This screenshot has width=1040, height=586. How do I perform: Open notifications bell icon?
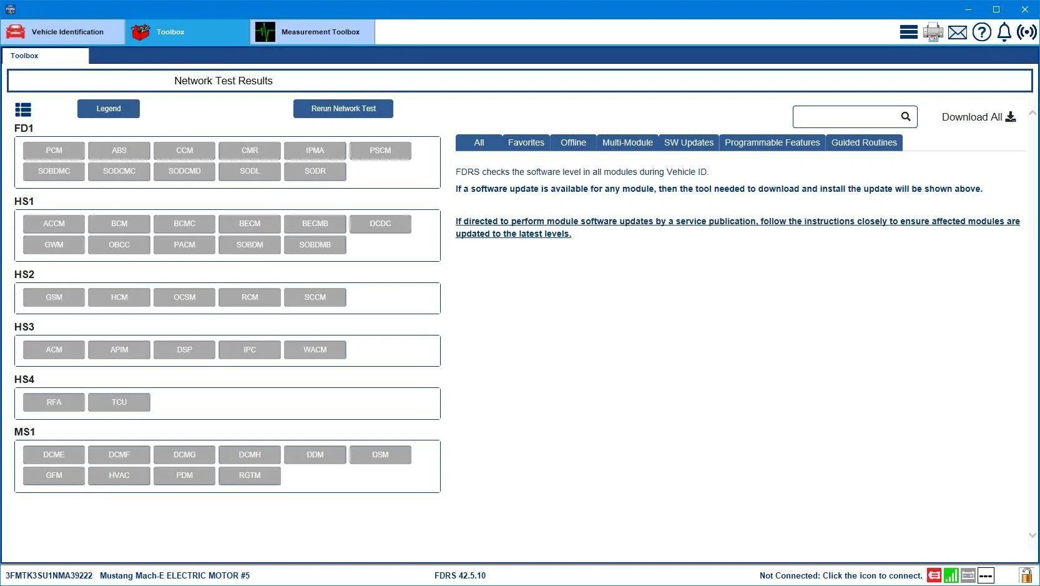tap(1004, 32)
